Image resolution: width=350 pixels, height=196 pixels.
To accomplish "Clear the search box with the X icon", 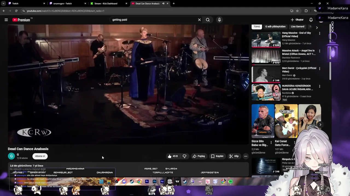I will coord(199,20).
